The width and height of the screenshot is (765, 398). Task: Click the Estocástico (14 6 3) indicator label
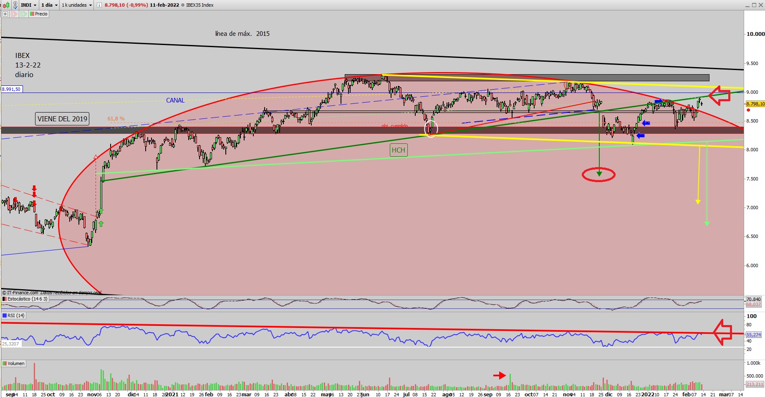pos(25,299)
